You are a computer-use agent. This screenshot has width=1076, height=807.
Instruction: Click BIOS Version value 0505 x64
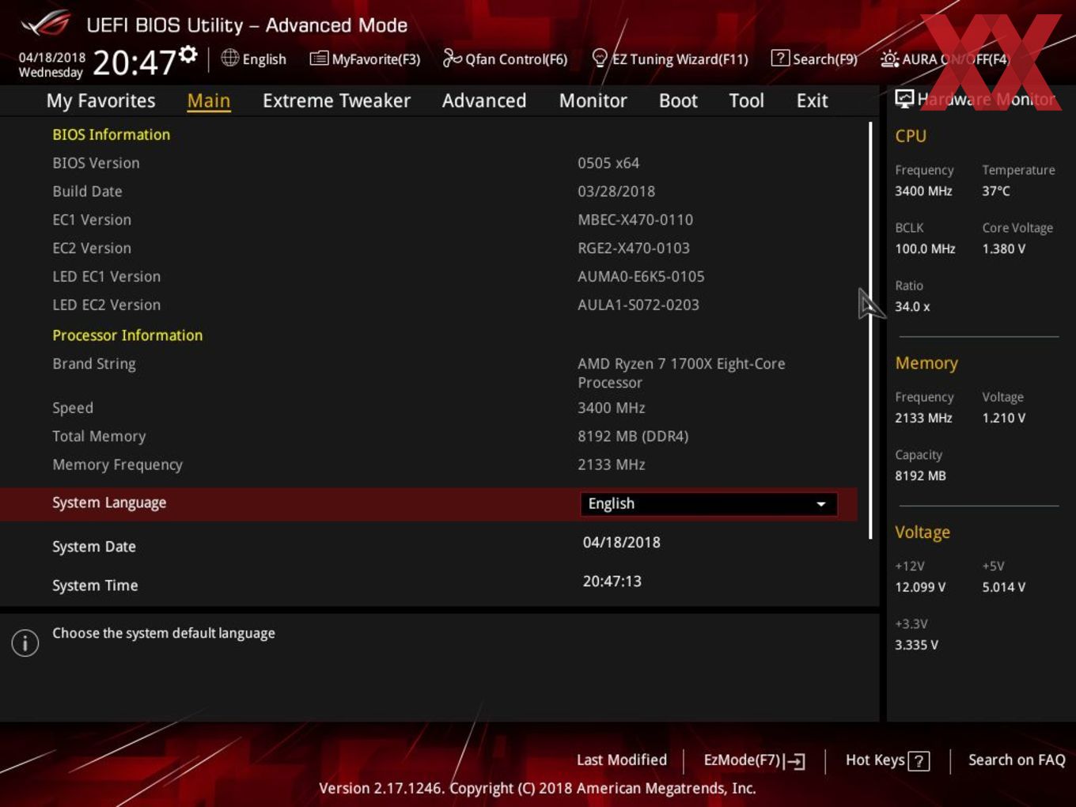tap(608, 163)
